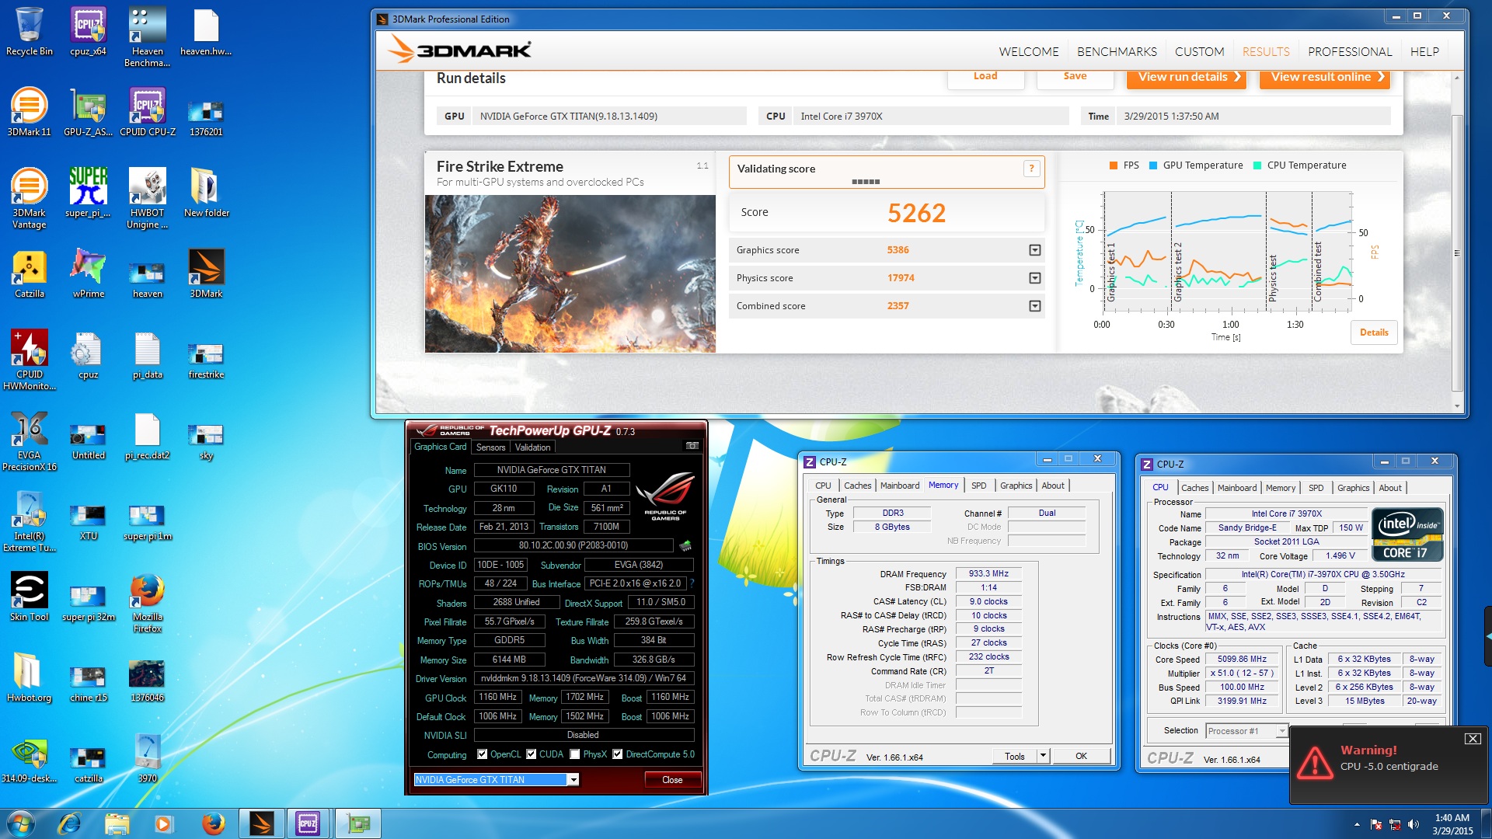Click the Windows Start button
This screenshot has height=839, width=1492.
click(x=20, y=823)
